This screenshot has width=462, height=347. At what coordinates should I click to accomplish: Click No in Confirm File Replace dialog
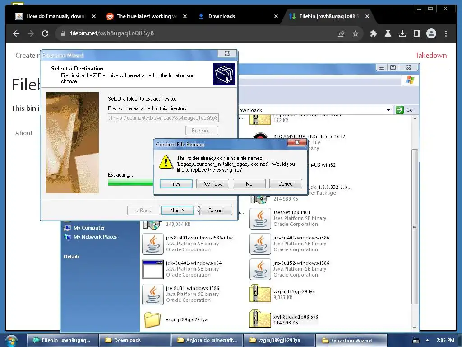click(249, 183)
